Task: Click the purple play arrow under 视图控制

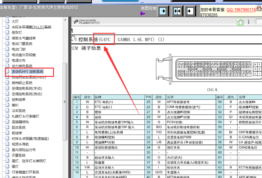Action: click(x=143, y=13)
